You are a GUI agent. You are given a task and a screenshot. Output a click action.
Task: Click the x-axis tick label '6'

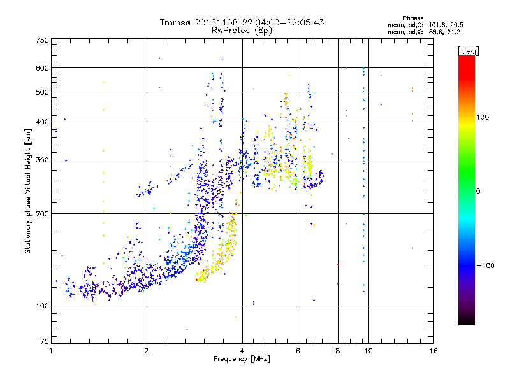298,351
